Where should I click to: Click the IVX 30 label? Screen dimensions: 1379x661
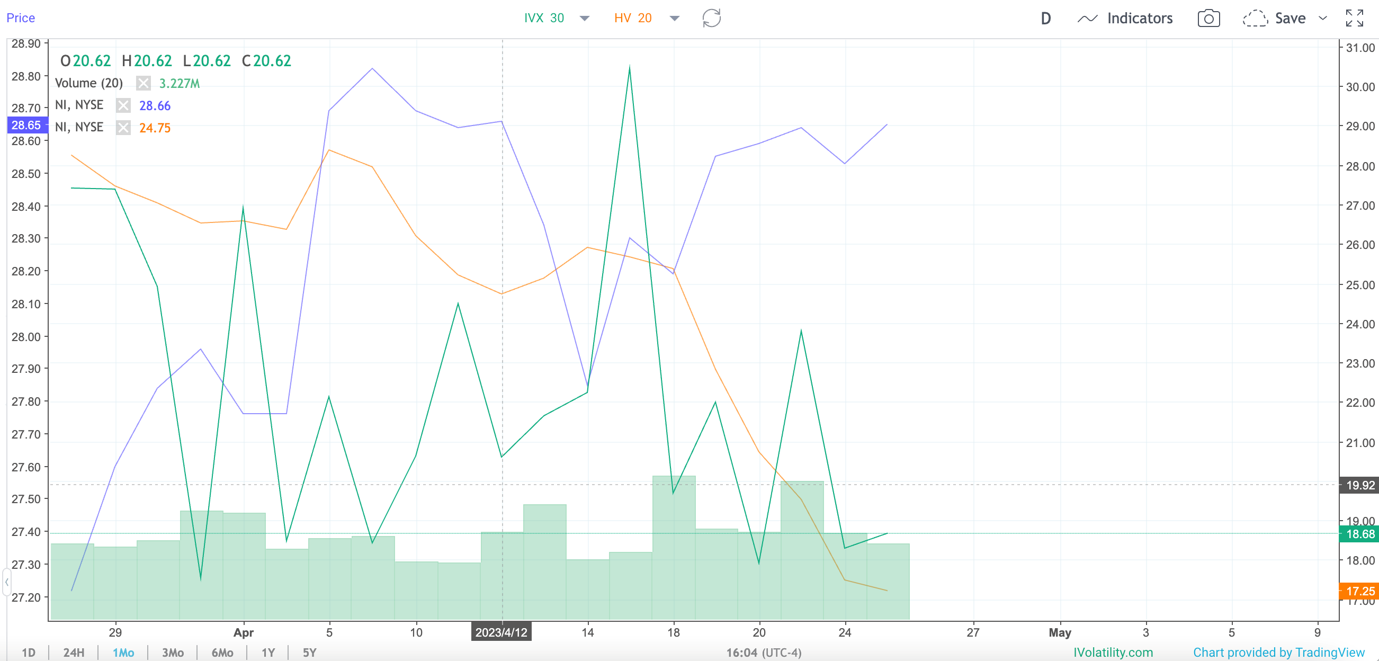[x=544, y=18]
